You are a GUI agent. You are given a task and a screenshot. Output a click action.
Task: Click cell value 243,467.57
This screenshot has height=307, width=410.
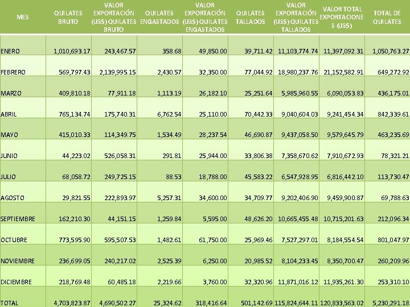120,51
